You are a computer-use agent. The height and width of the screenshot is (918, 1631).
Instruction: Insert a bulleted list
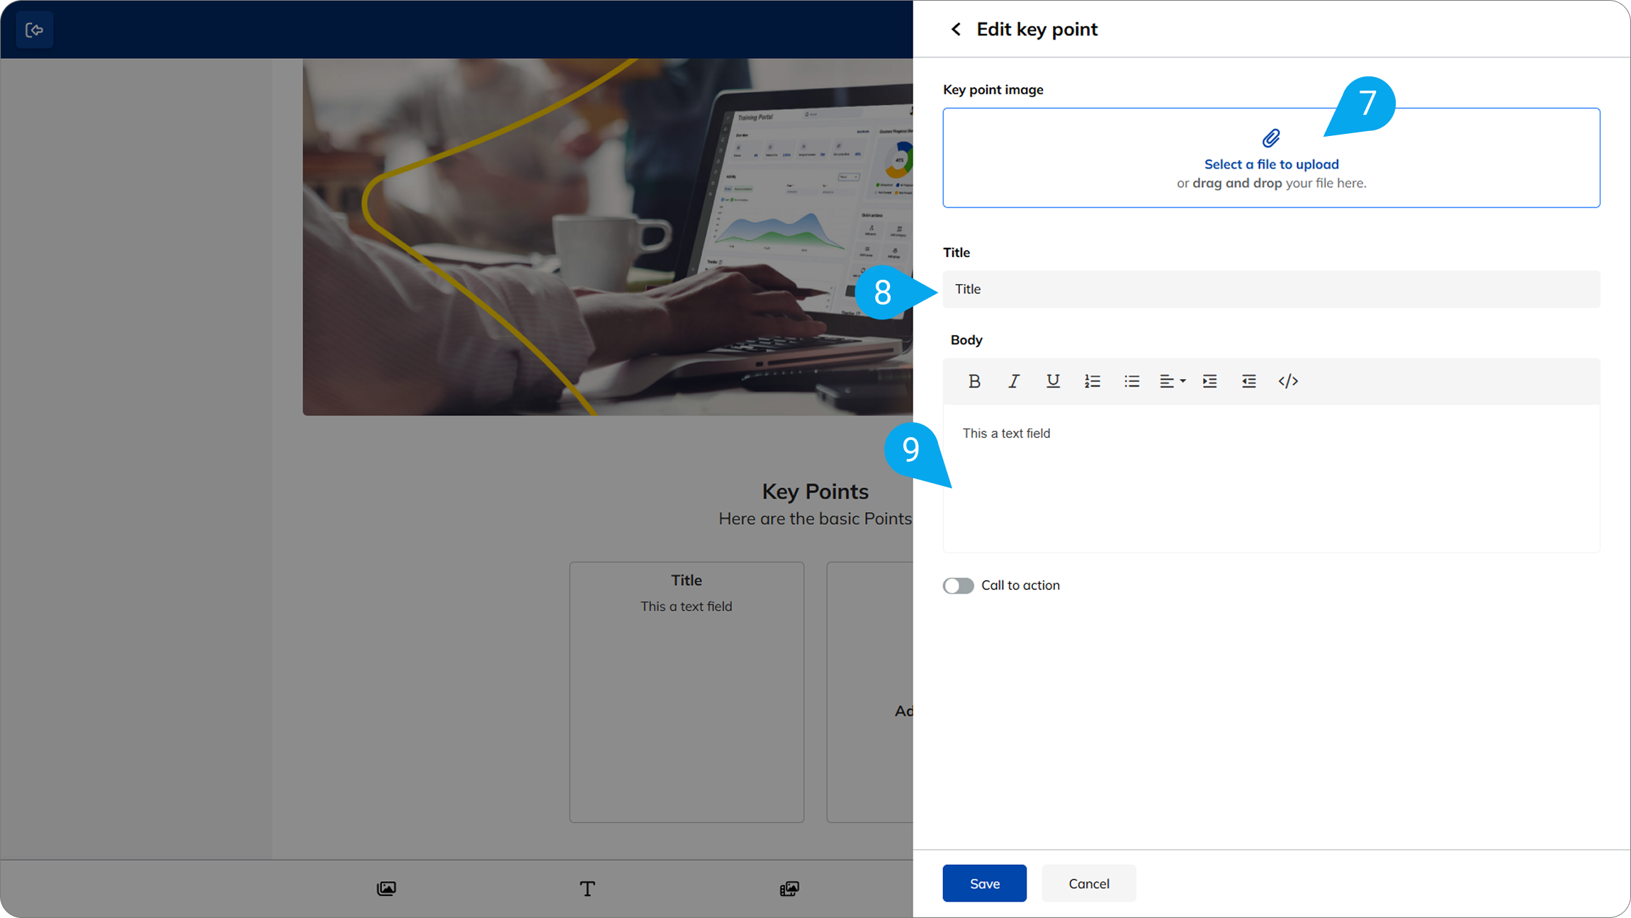click(x=1131, y=381)
